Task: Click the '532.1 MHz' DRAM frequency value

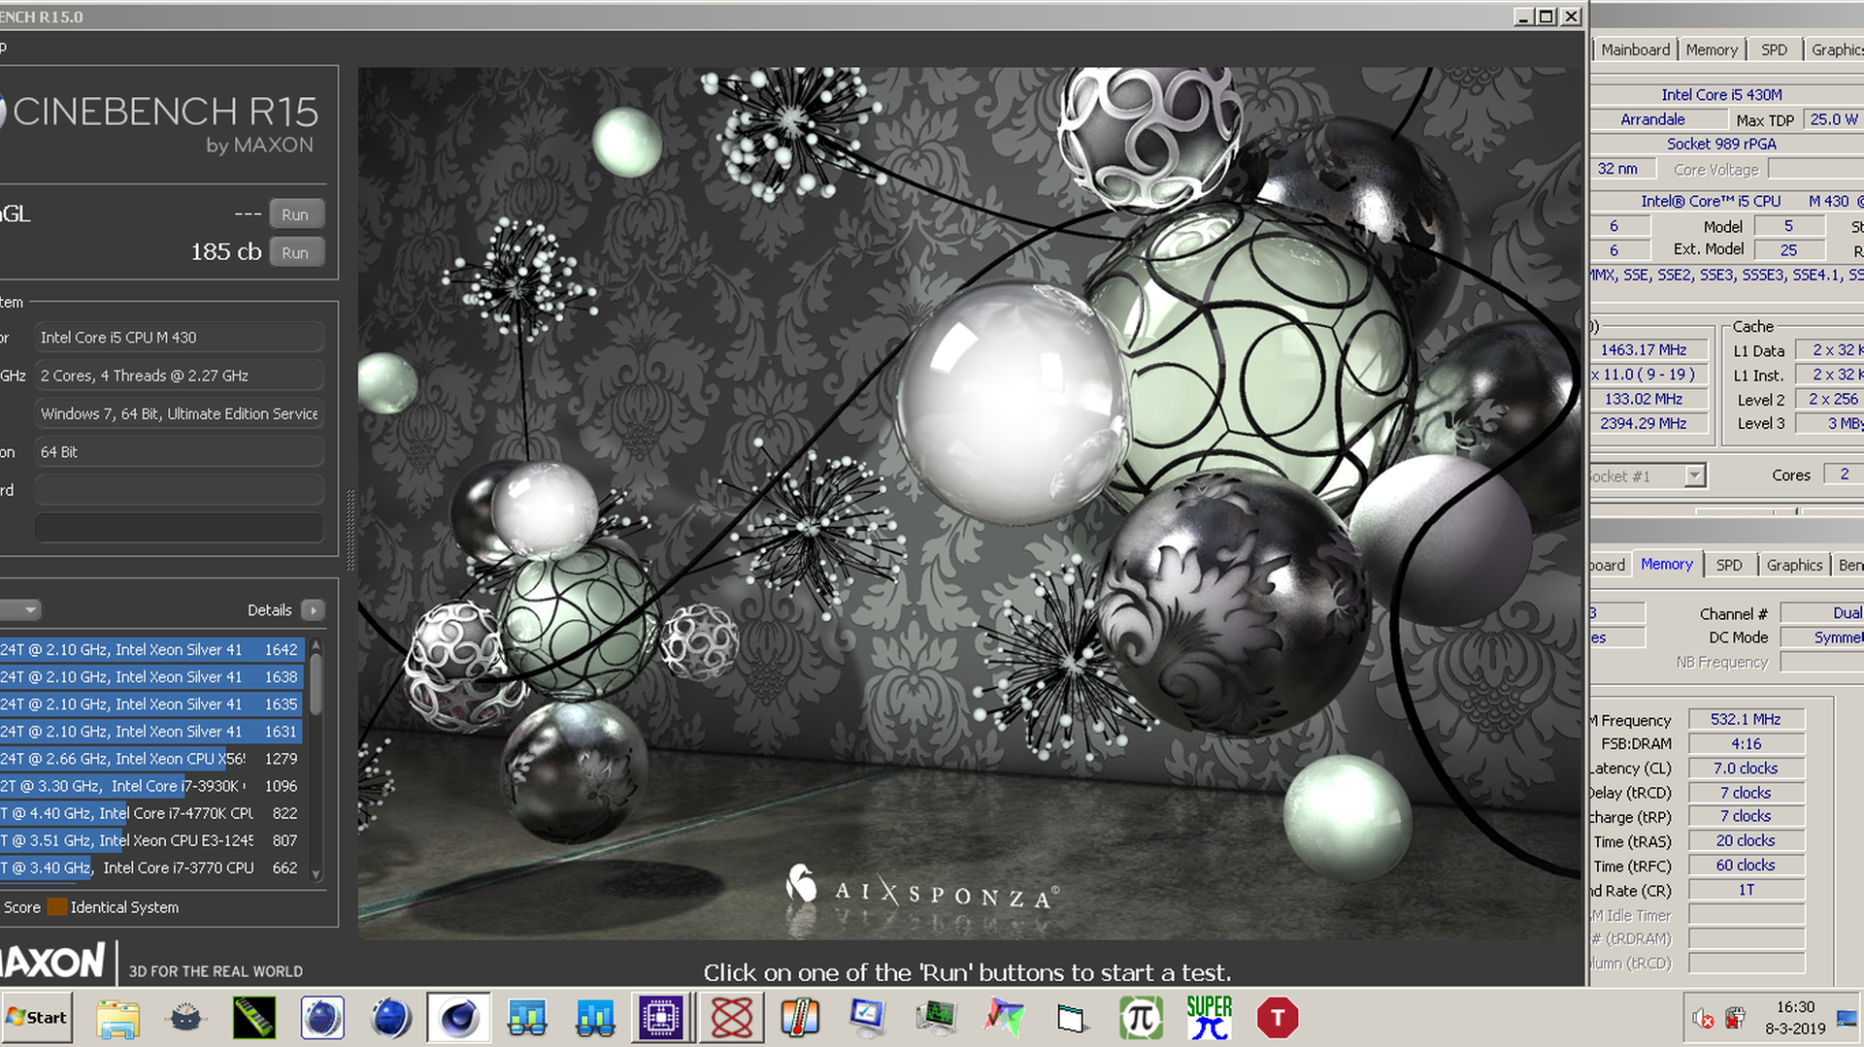Action: click(1746, 720)
